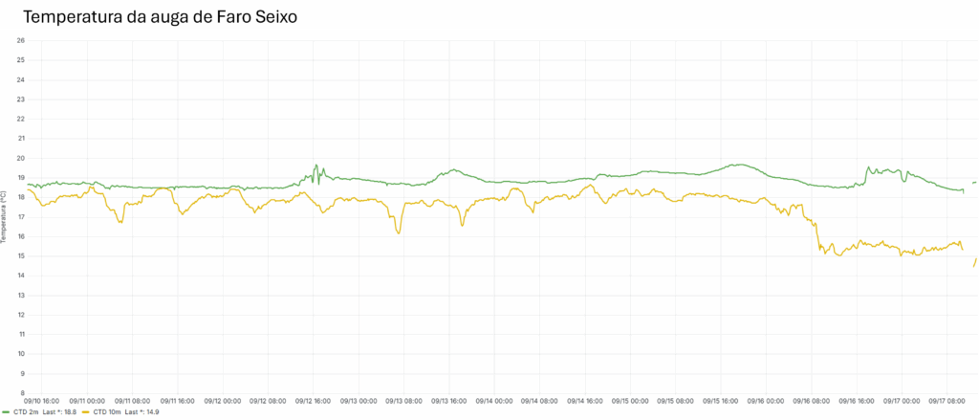The image size is (979, 420).
Task: Click the yellow CTD 10m legend color swatch
Action: [x=85, y=411]
